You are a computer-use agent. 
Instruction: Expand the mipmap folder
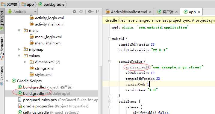click(19, 49)
